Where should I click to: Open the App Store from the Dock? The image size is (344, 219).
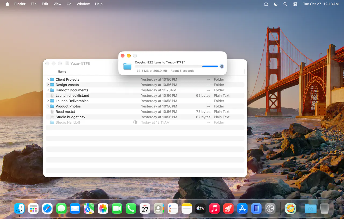[242, 209]
